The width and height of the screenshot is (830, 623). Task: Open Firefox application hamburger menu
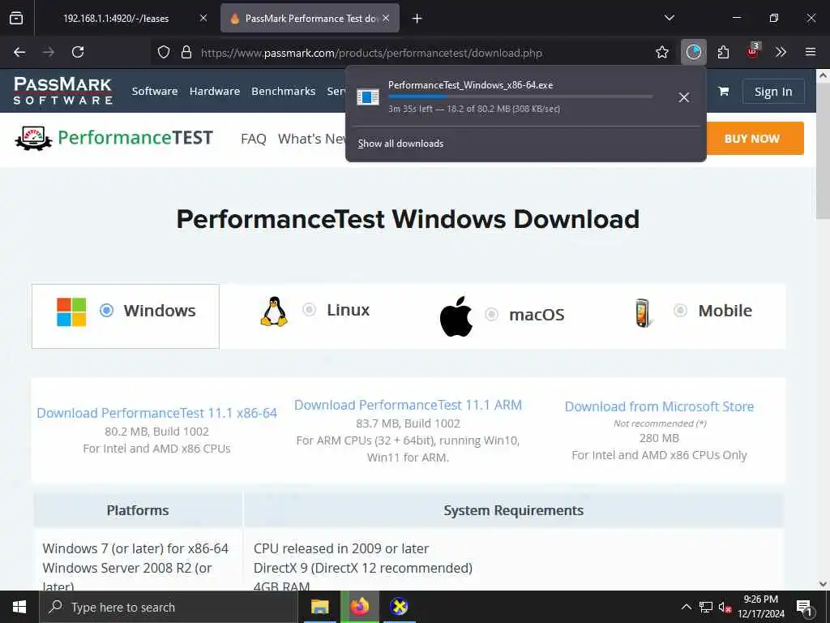(x=811, y=52)
